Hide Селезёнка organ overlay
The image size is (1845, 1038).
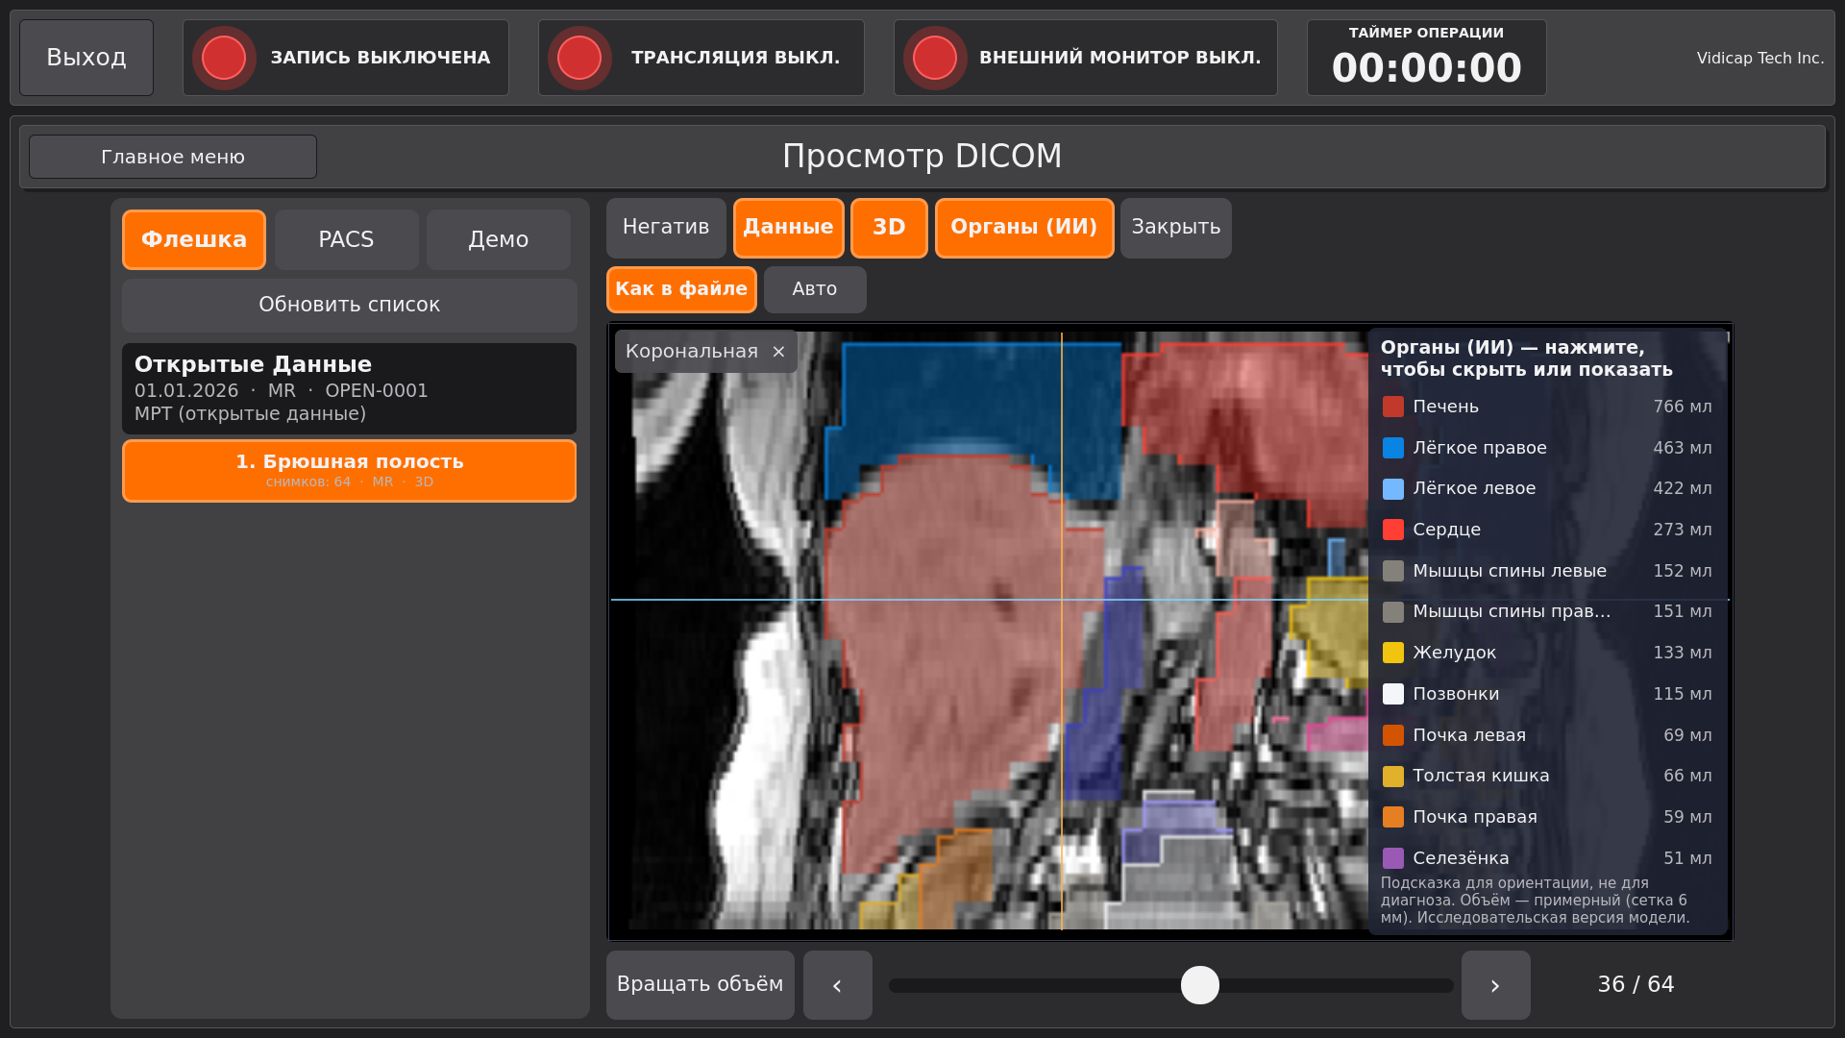tap(1547, 858)
